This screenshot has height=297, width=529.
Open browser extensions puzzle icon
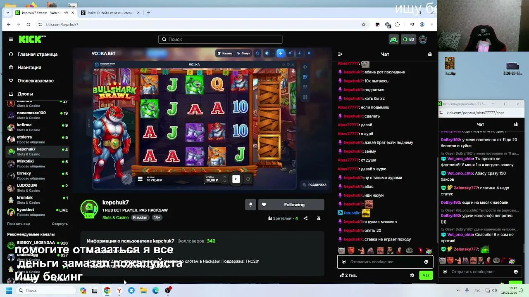click(x=398, y=24)
